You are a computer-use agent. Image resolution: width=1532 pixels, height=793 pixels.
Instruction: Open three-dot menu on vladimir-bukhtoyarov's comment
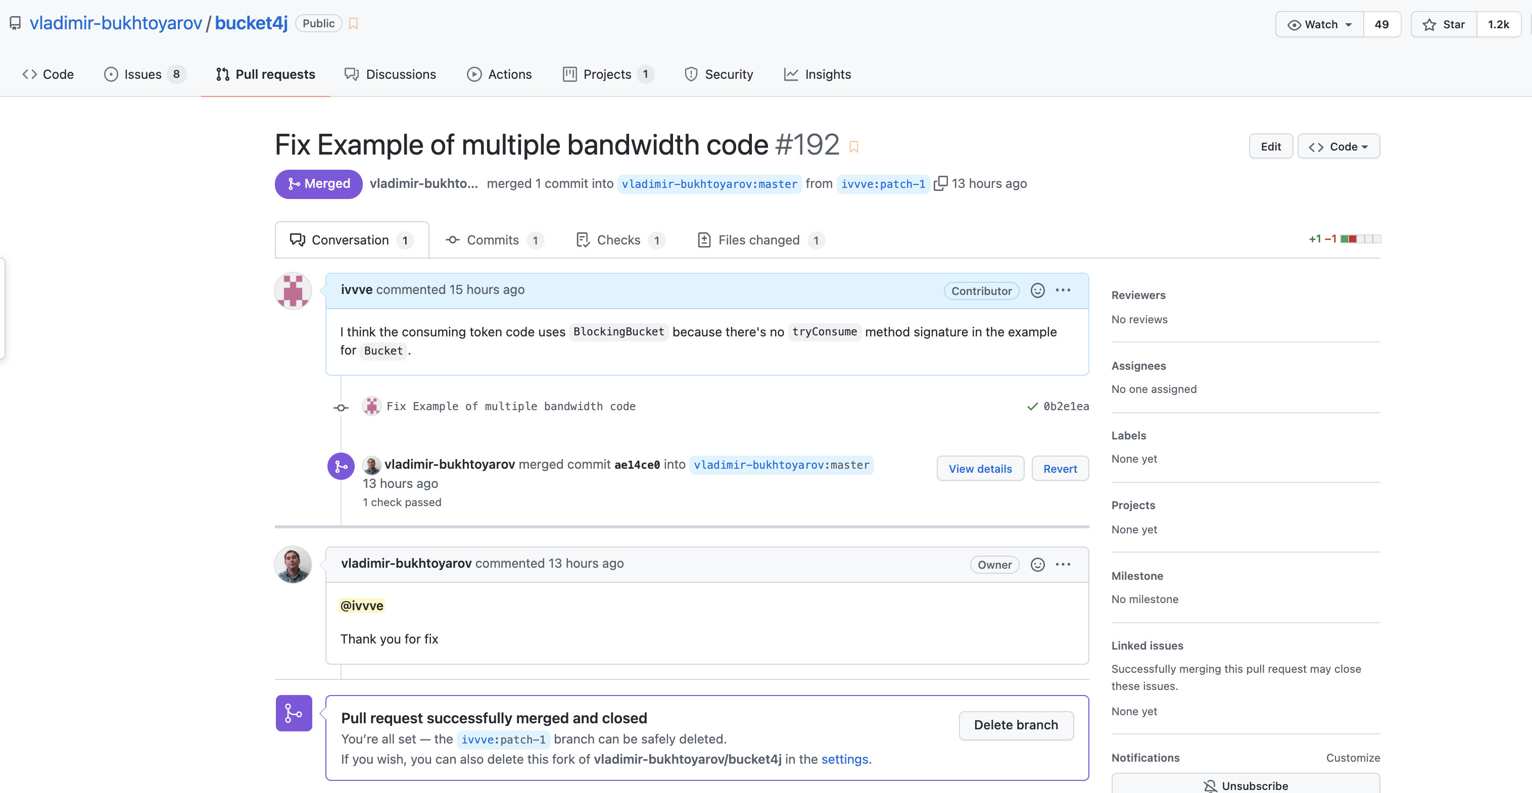click(x=1063, y=564)
